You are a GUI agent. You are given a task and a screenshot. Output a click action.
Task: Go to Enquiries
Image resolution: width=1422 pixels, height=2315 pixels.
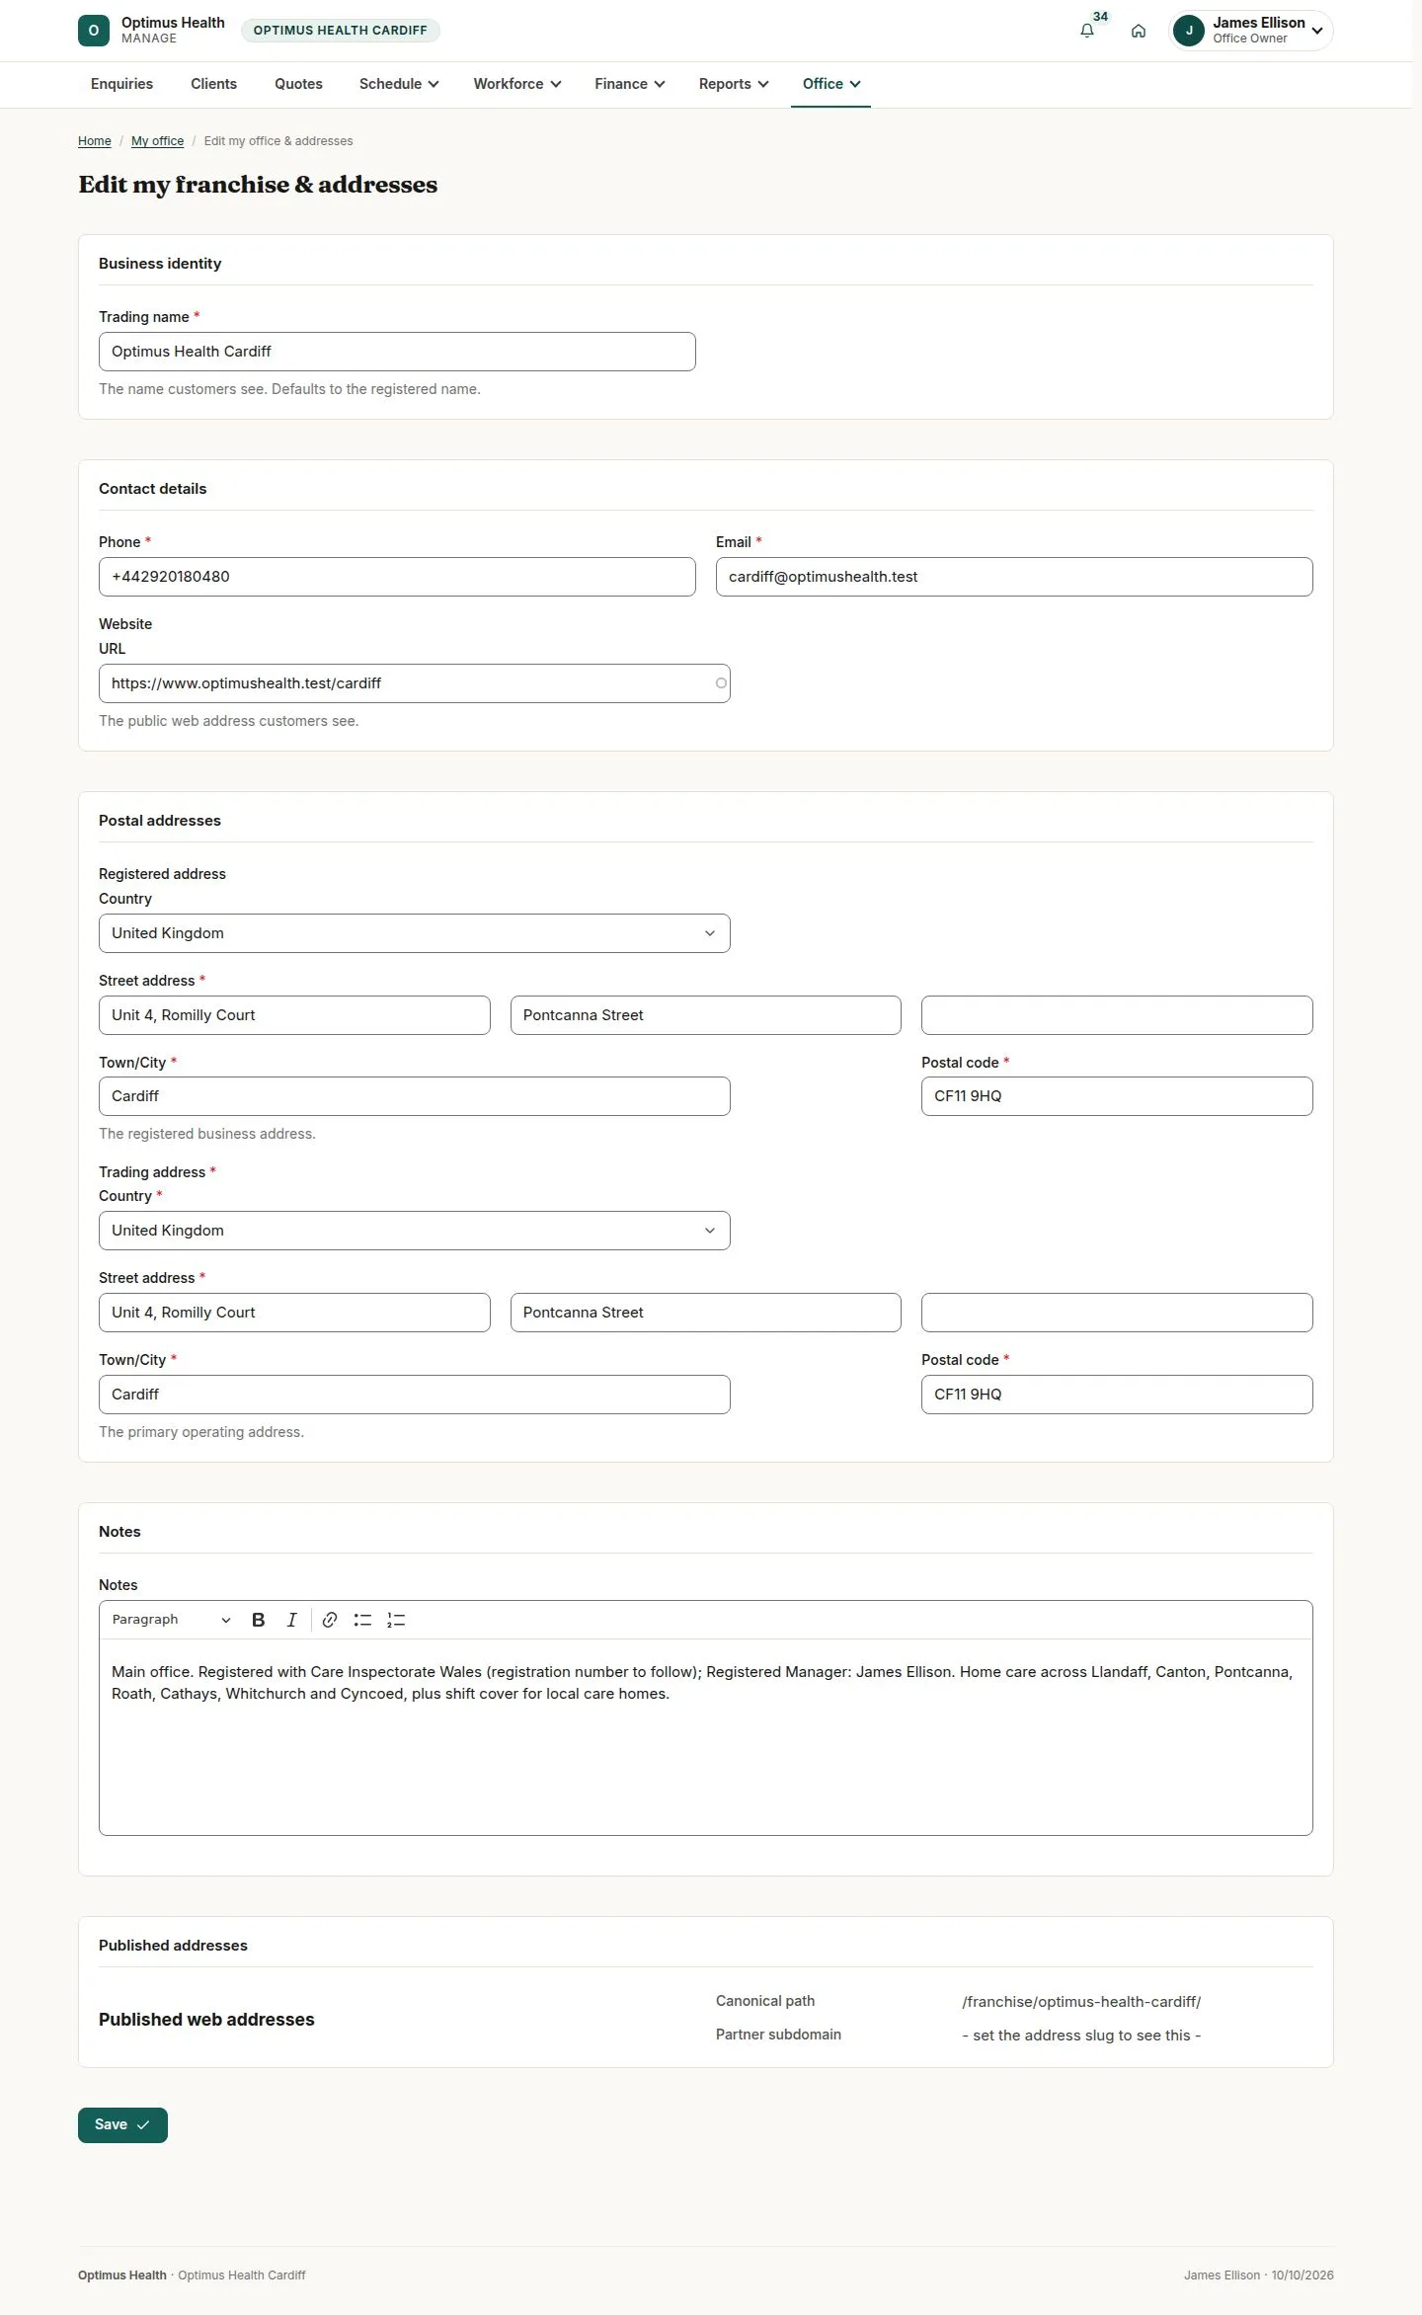pos(121,84)
